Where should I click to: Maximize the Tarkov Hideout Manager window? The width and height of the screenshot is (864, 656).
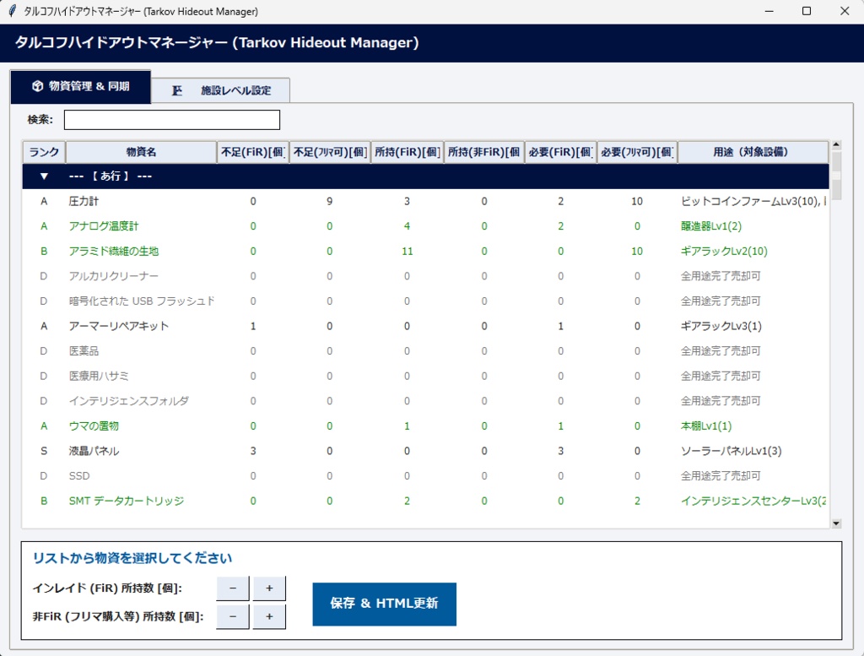806,11
